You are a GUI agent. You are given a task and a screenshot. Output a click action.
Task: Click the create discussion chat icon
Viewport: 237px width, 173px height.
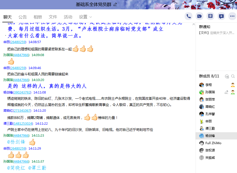tap(221, 16)
